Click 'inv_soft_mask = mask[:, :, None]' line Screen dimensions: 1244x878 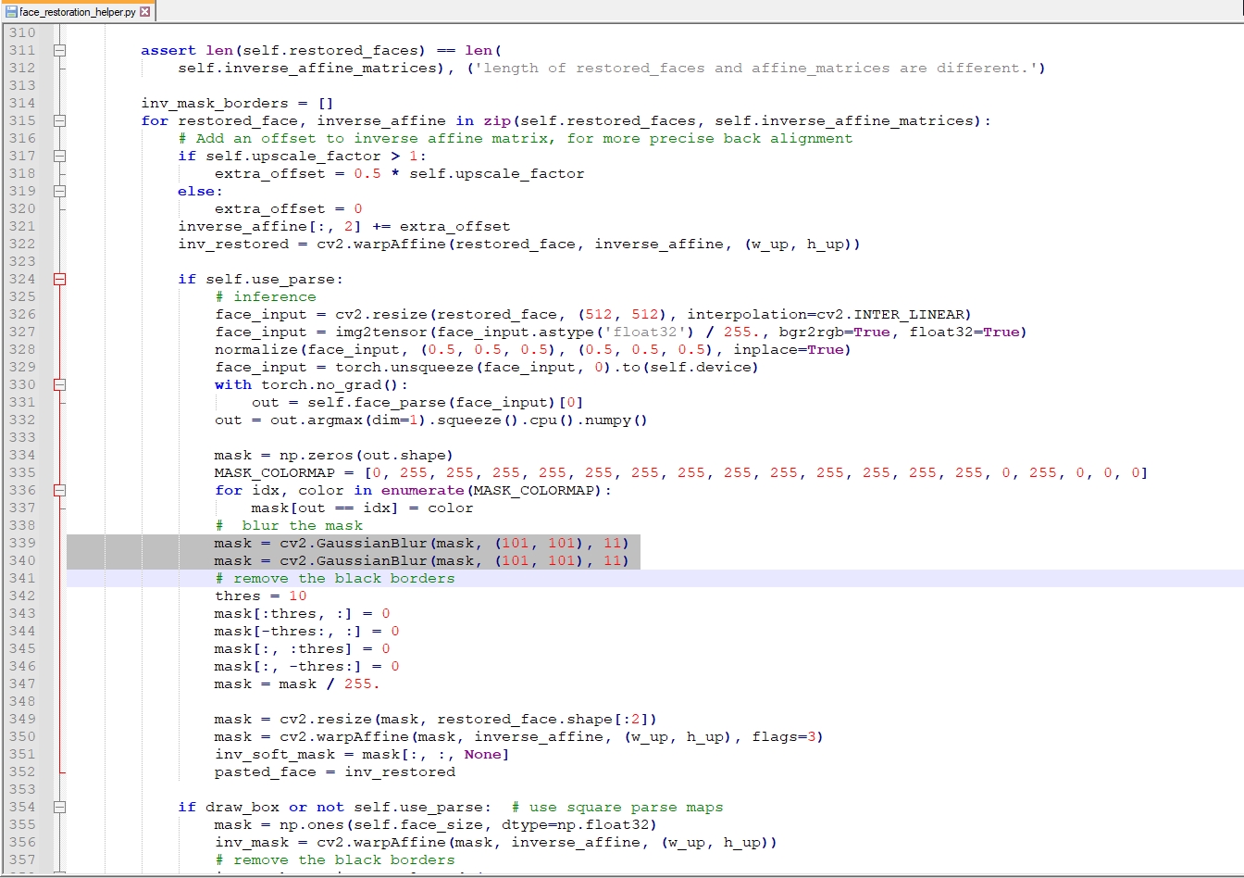click(x=362, y=755)
